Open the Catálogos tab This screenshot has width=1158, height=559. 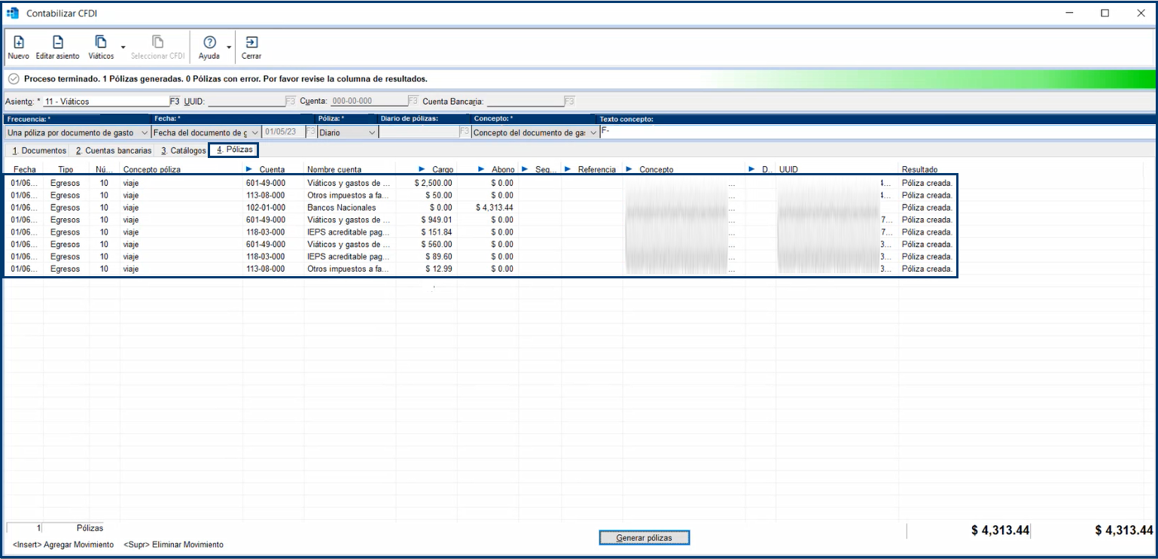tap(183, 150)
